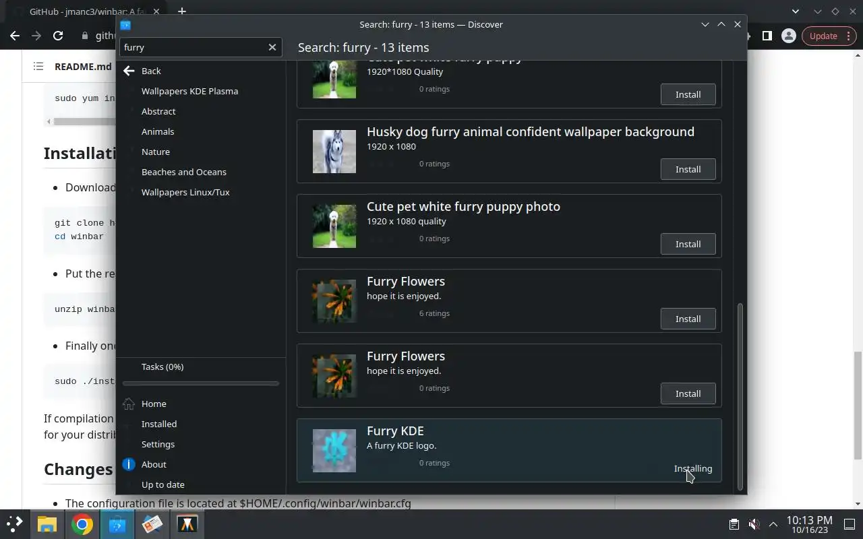
Task: Click Keep Above button on Discover window
Action: [721, 24]
